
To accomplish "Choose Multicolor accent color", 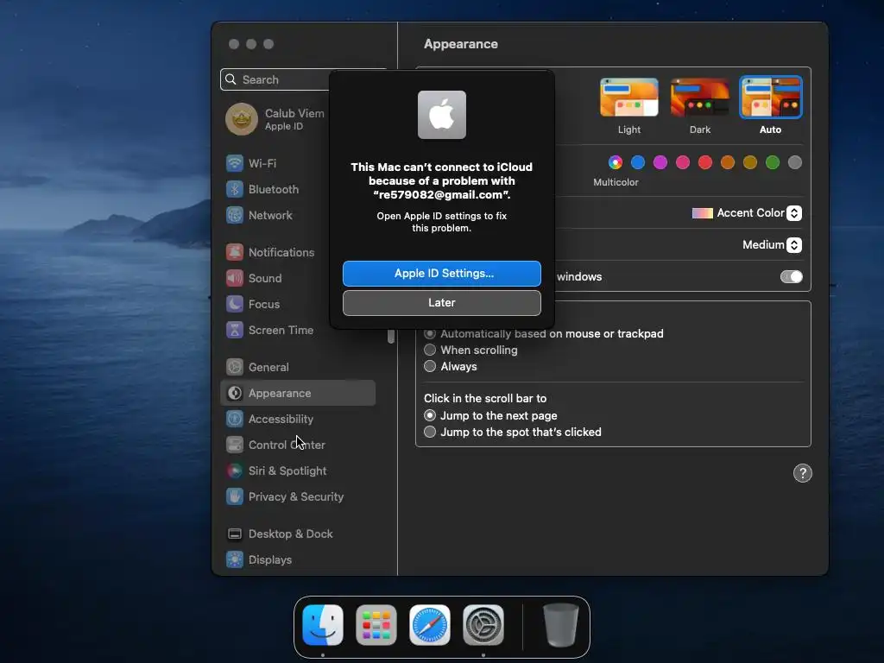I will [x=615, y=163].
